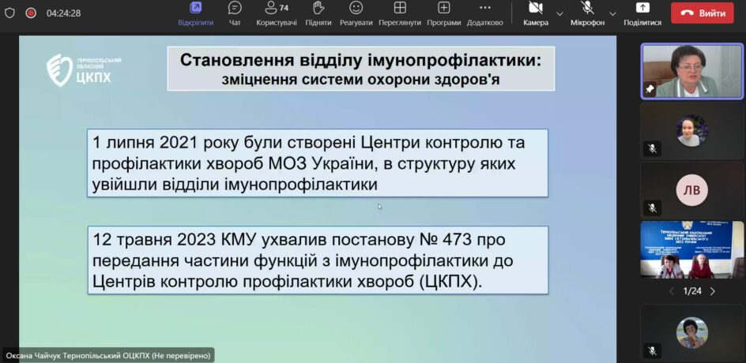This screenshot has height=363, width=746.
Task: Click the red recording indicator
Action: tap(31, 13)
